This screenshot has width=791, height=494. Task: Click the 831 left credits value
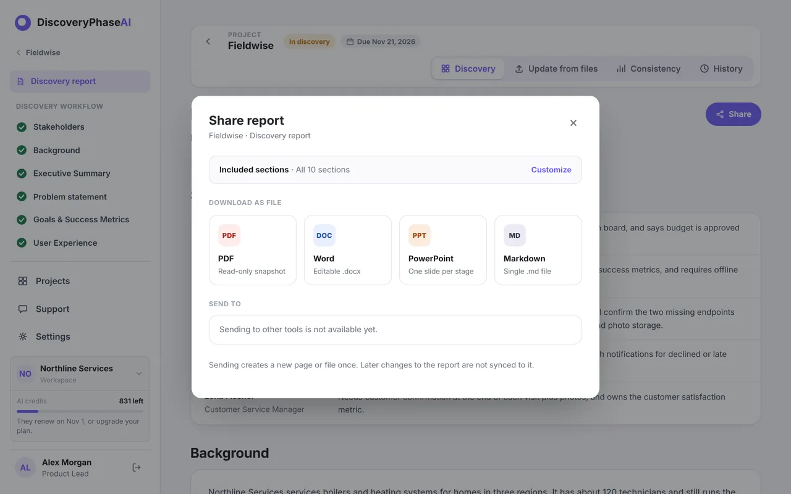[x=131, y=401]
